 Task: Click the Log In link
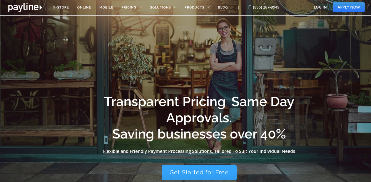click(320, 7)
